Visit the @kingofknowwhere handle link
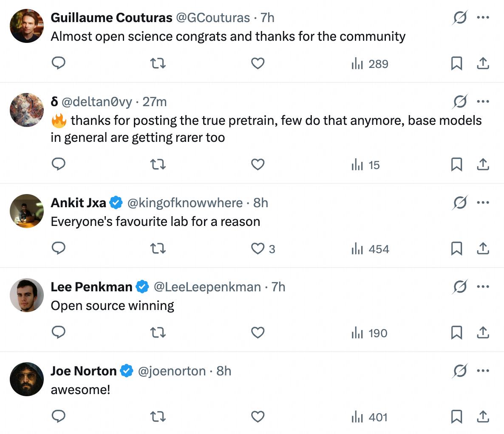This screenshot has height=434, width=504. [x=185, y=203]
